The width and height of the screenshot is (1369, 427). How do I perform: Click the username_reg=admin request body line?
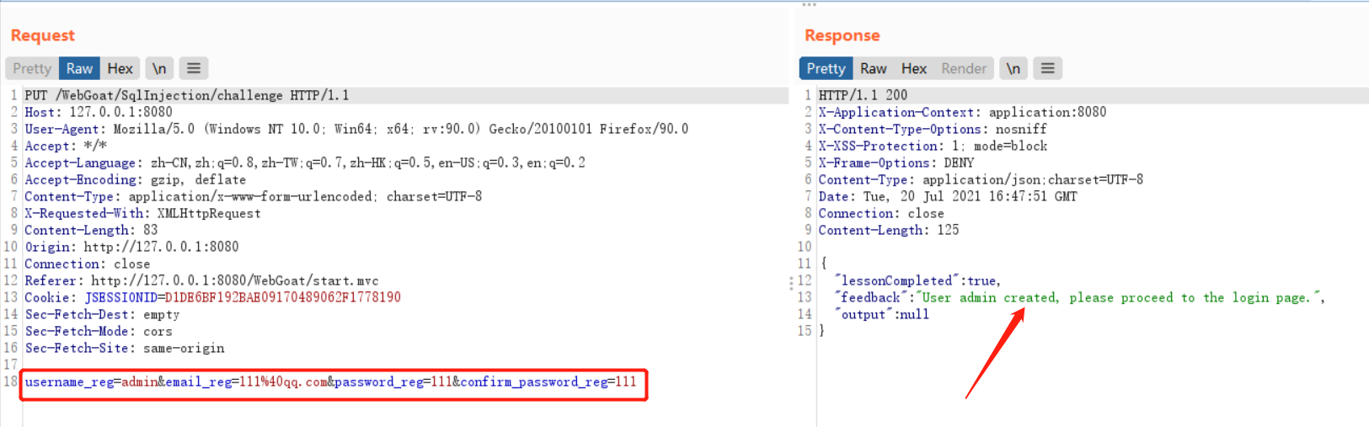(x=331, y=382)
